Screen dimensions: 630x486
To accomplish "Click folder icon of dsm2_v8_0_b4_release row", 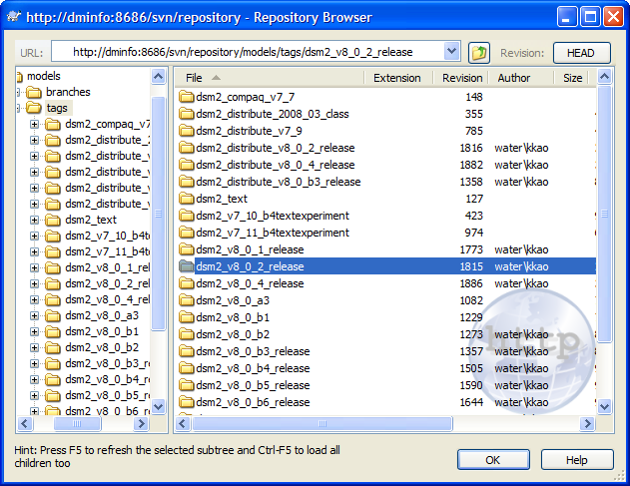I will [x=187, y=368].
